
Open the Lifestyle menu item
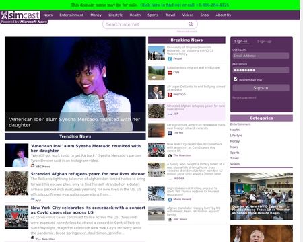(x=115, y=15)
